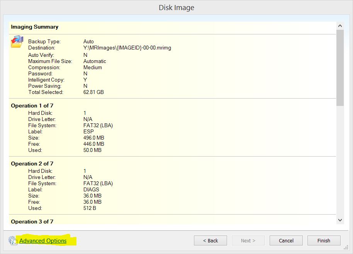Go back with the Back button
Screen dimensions: 353x254
point(210,240)
